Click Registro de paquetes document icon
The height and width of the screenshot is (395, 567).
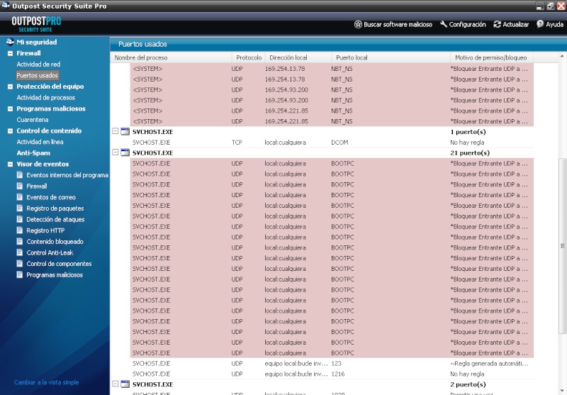(20, 208)
